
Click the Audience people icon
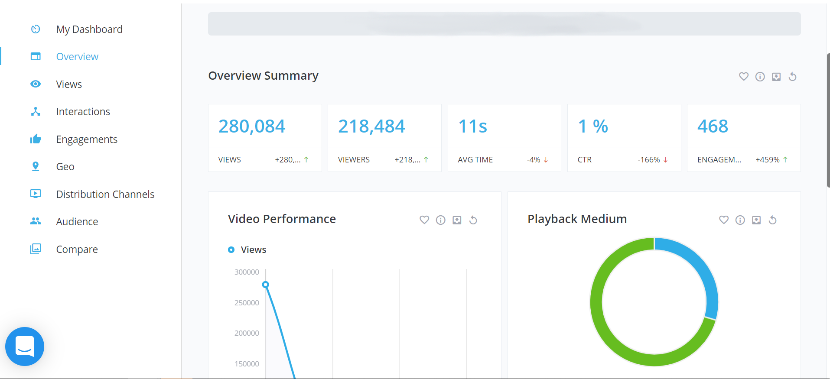[x=36, y=221]
